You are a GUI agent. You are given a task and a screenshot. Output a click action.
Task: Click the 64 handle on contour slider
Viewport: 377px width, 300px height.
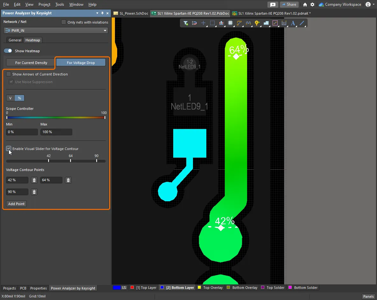pos(71,161)
